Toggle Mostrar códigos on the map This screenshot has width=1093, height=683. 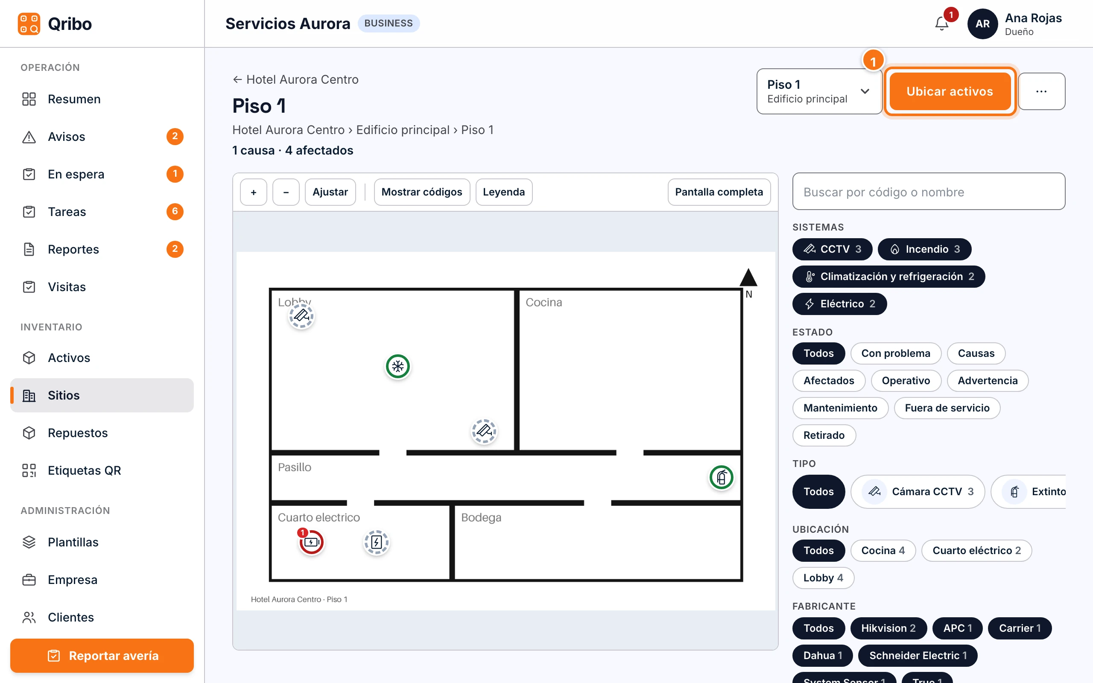pos(421,192)
